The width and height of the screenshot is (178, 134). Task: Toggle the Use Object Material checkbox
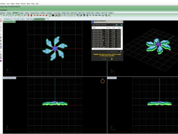[121, 51]
